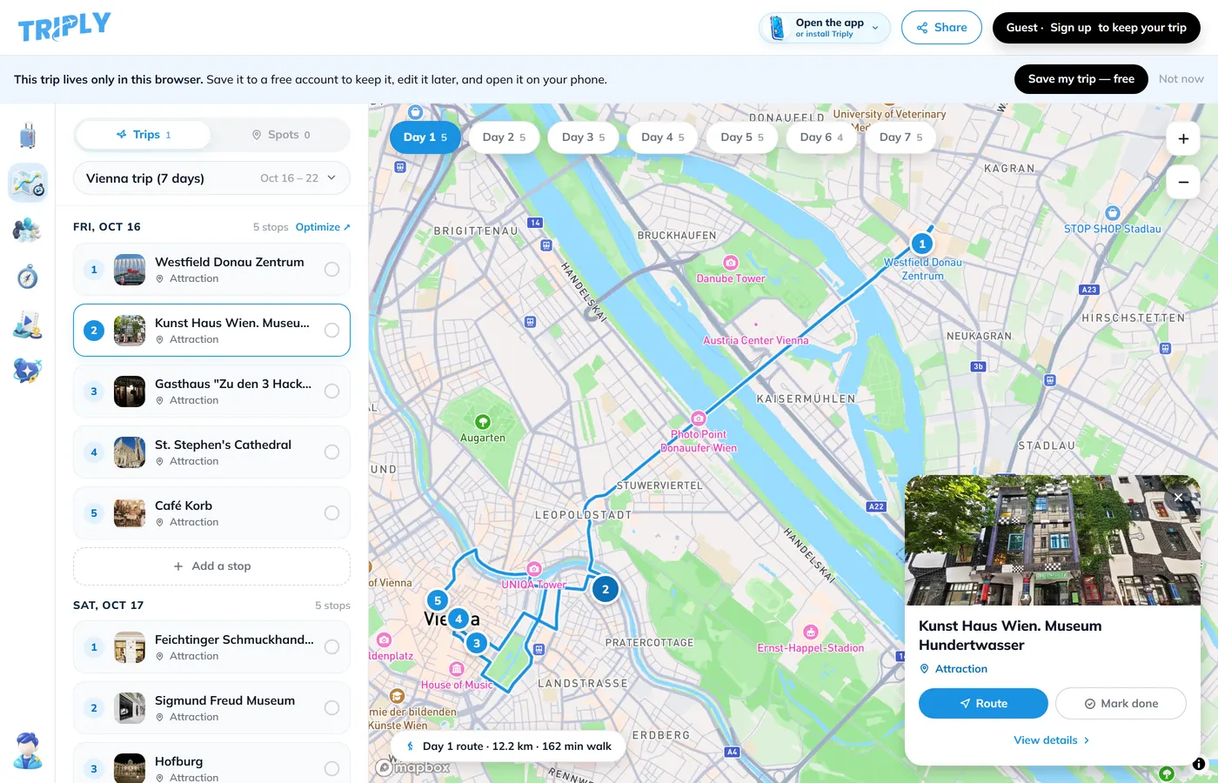This screenshot has width=1218, height=783.
Task: Expand the Vienna trip (7 days) dropdown
Action: click(211, 178)
